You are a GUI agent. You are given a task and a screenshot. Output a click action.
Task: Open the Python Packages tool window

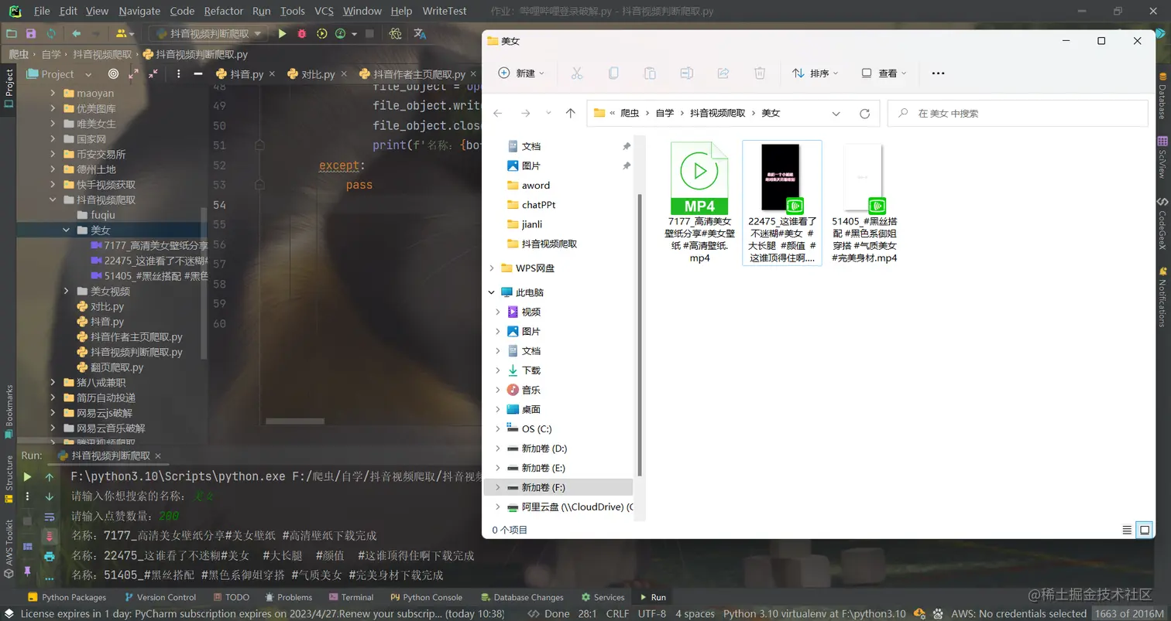tap(67, 597)
